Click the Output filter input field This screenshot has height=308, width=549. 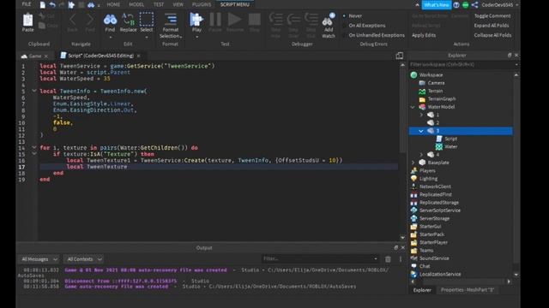[320, 258]
